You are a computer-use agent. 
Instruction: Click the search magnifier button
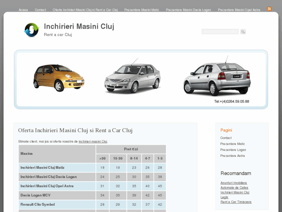pyautogui.click(x=243, y=32)
